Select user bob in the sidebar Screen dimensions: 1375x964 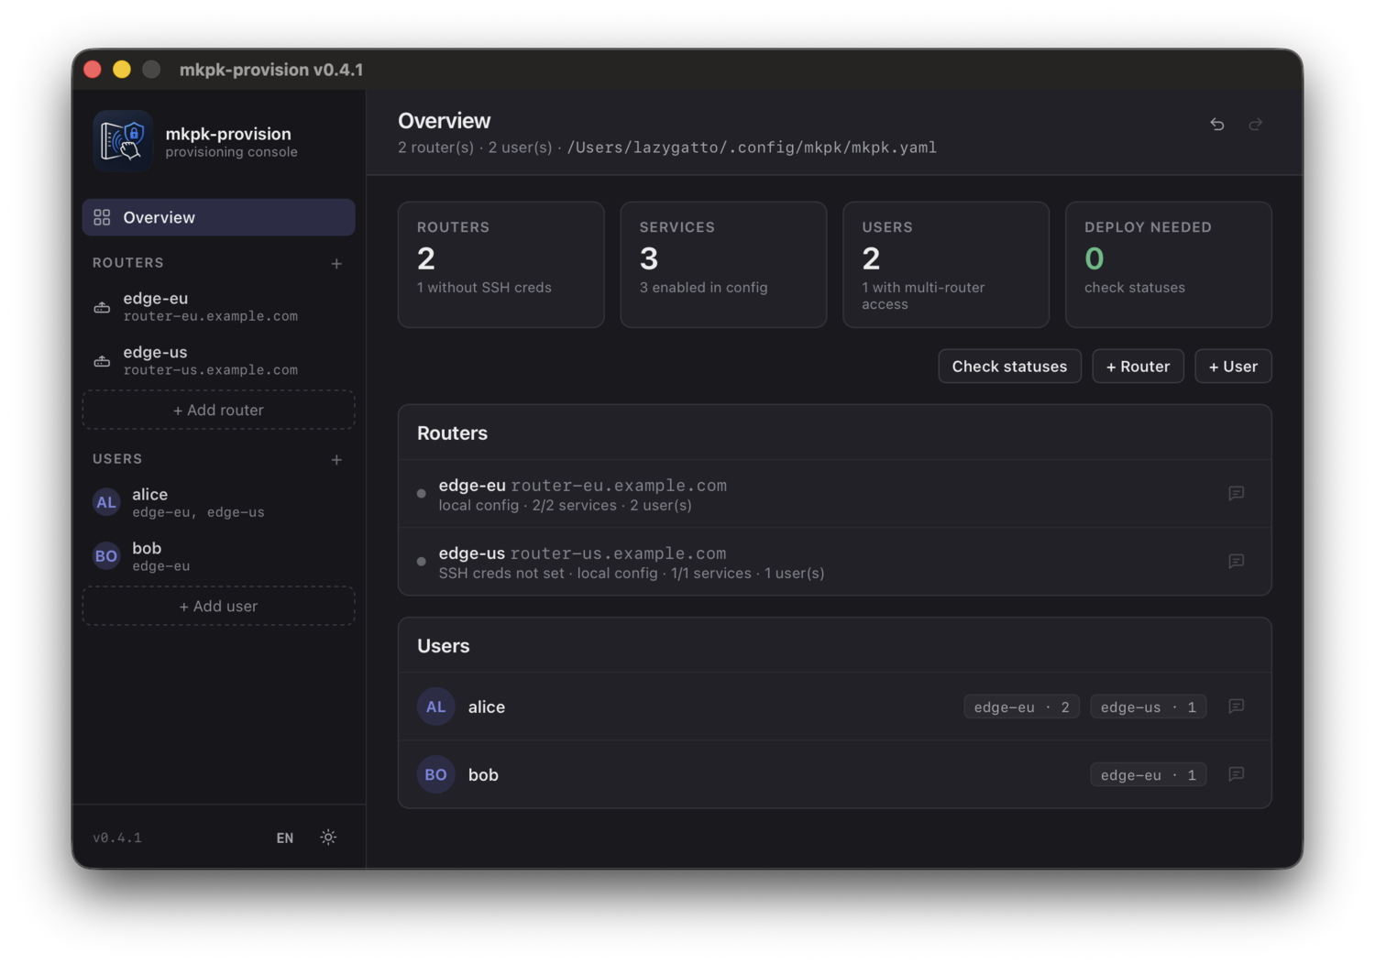tap(218, 556)
